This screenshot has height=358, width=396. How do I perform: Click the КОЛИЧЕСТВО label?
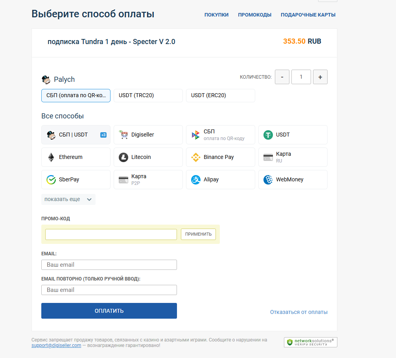256,77
